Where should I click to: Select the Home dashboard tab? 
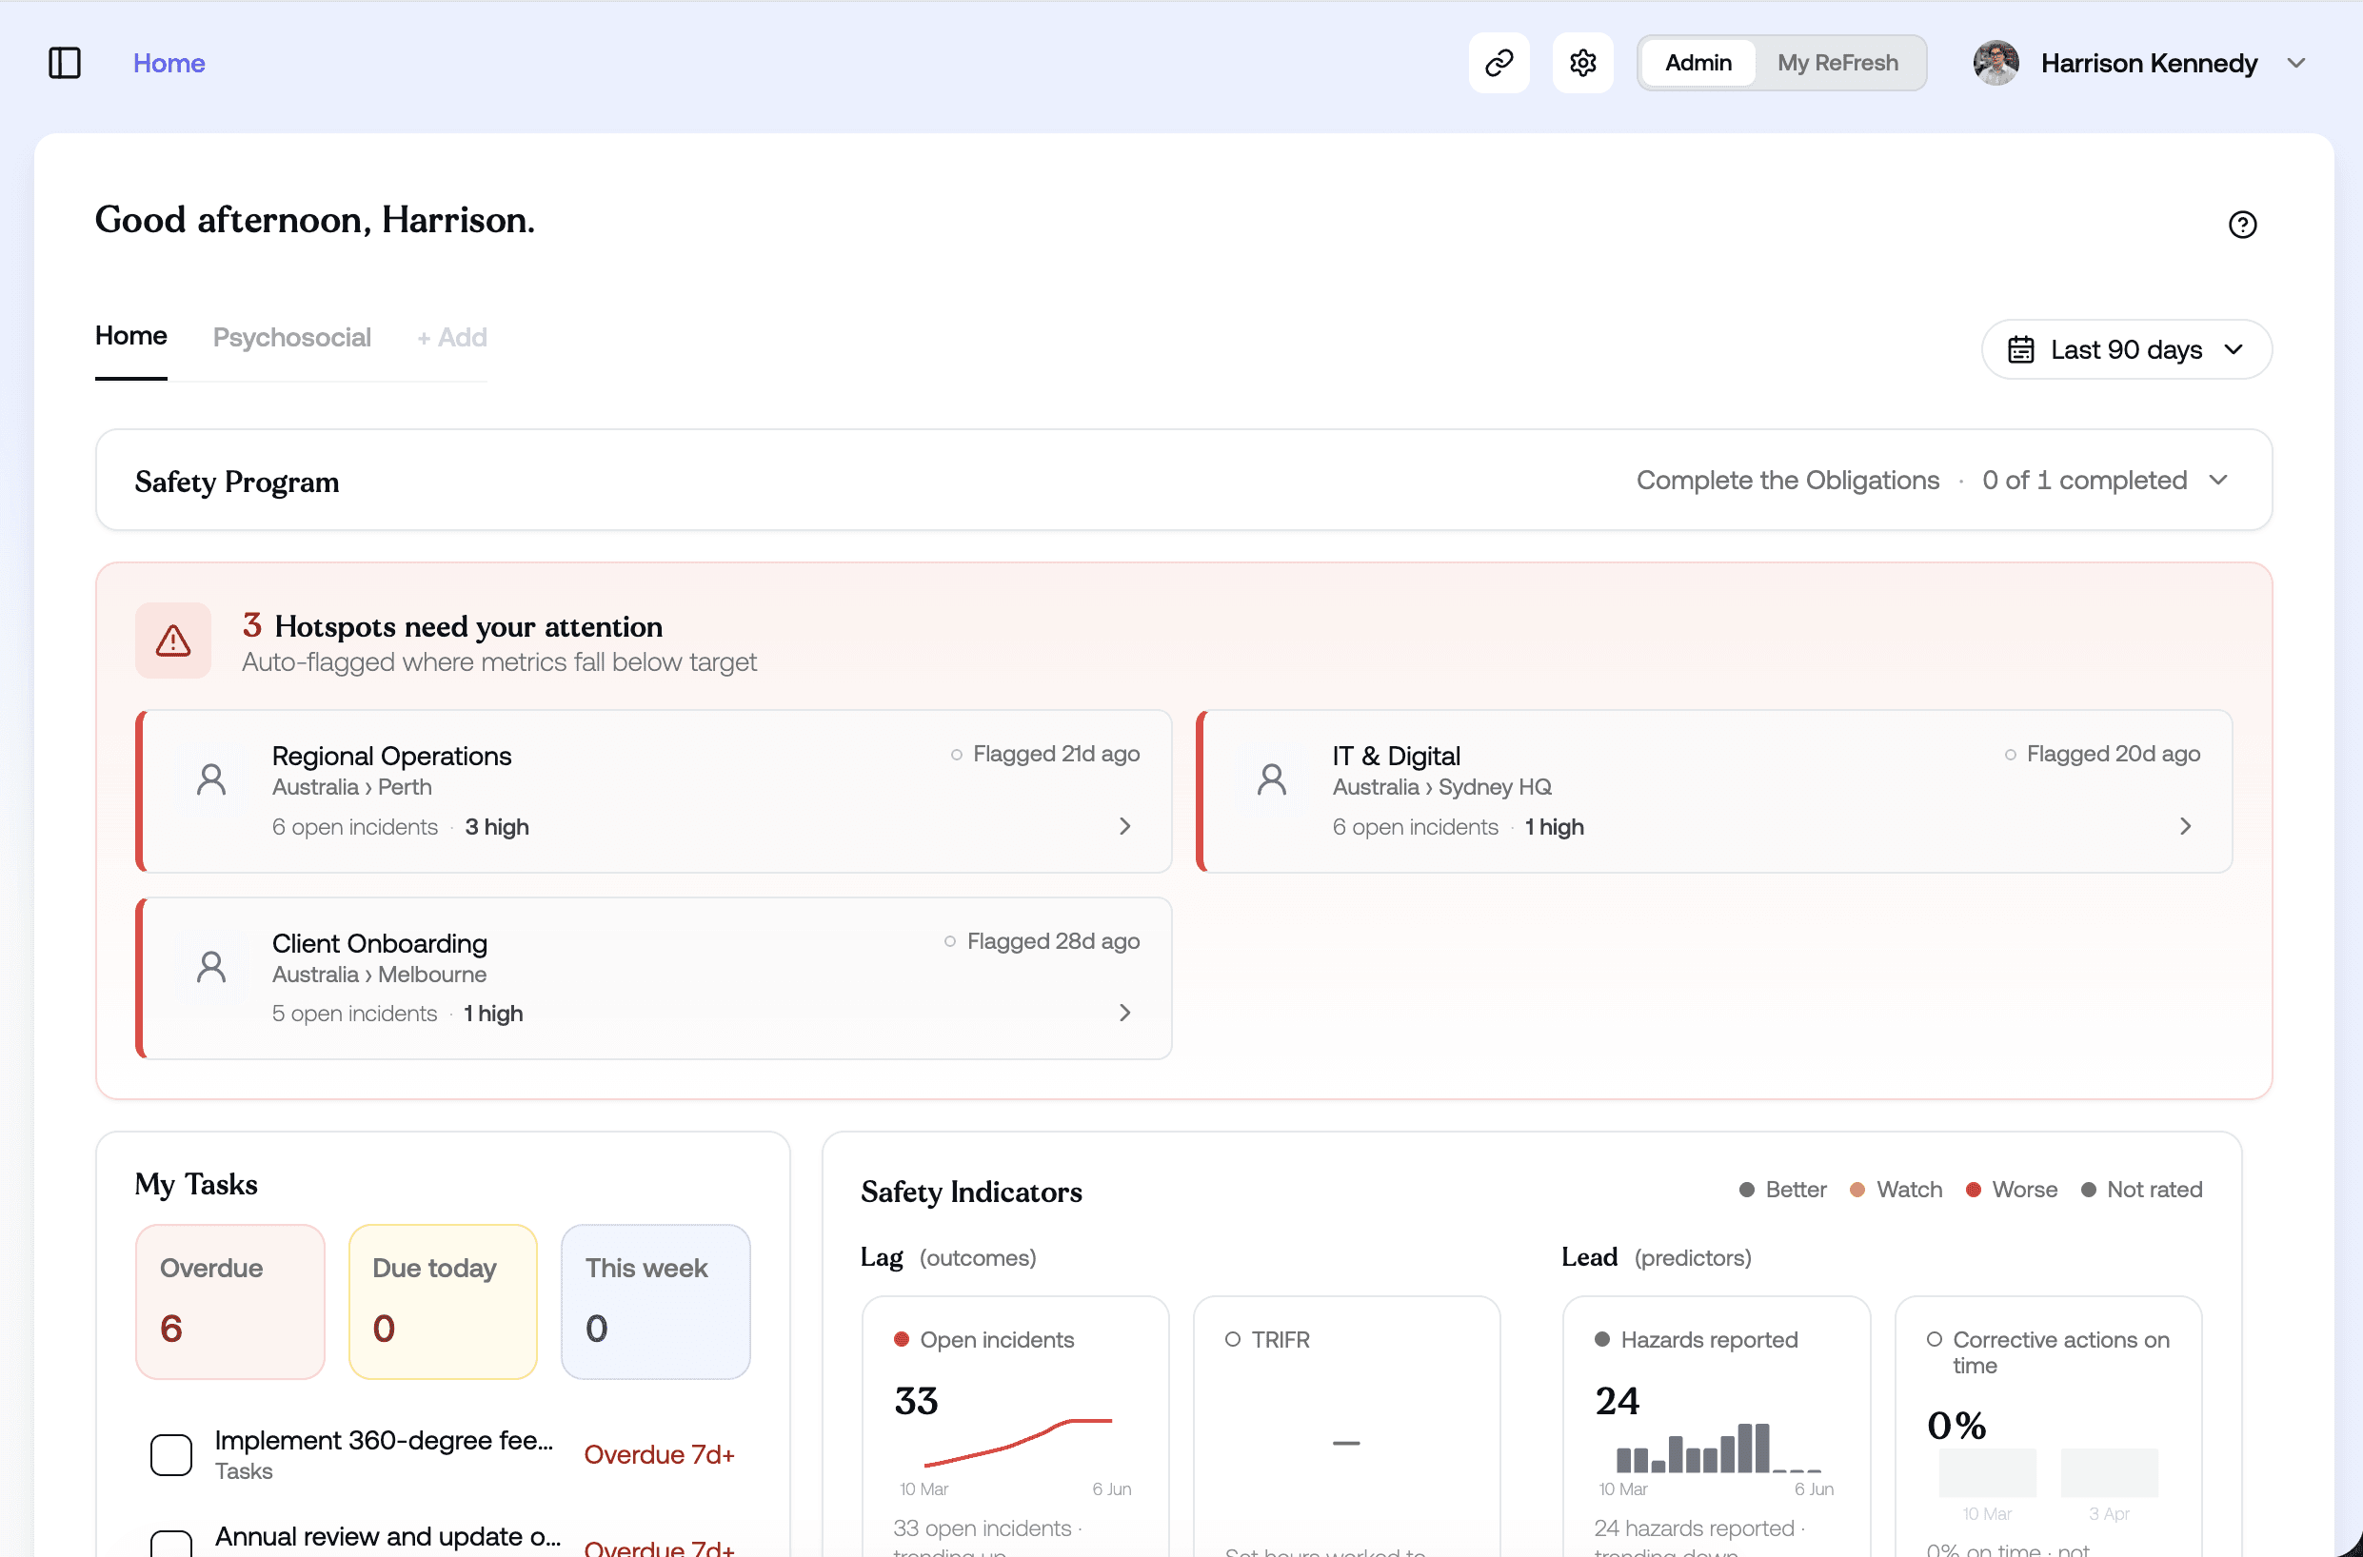point(131,336)
